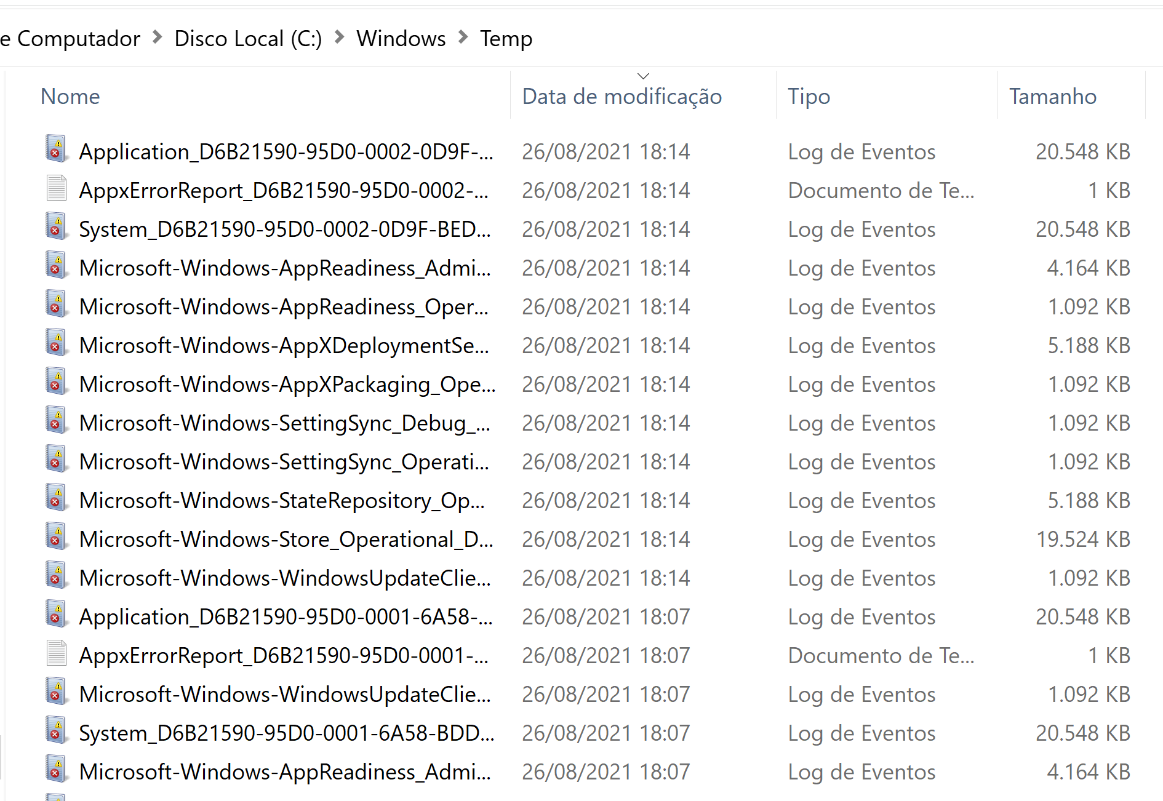Click icon of Microsoft-Windows-StateRepository_Op file
The image size is (1163, 801).
click(57, 498)
